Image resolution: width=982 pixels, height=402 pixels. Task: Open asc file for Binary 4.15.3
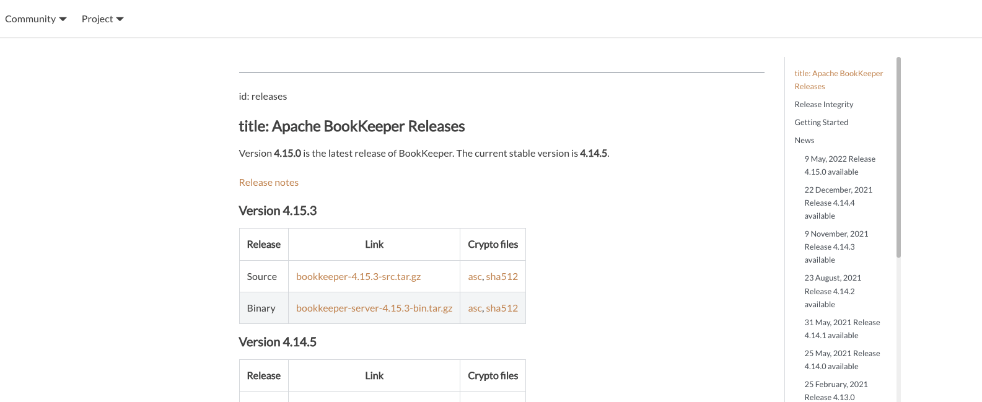pyautogui.click(x=475, y=308)
